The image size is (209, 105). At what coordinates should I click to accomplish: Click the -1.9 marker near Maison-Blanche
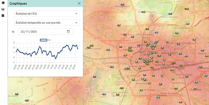tap(170, 14)
